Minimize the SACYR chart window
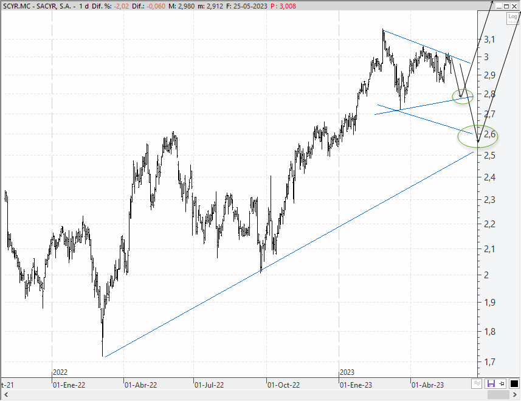 [499, 6]
